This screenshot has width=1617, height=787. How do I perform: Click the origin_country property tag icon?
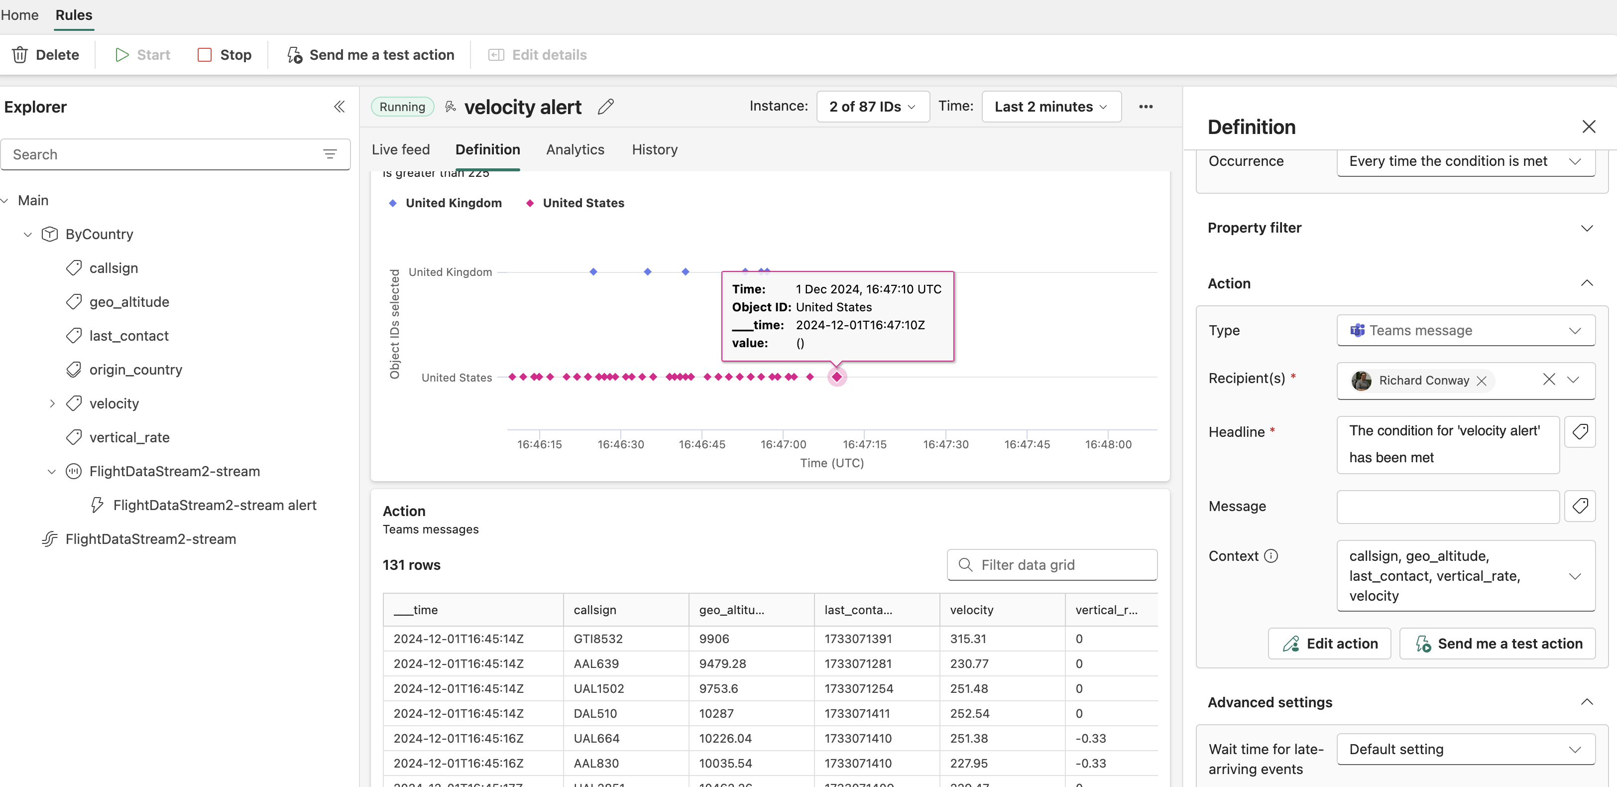74,370
